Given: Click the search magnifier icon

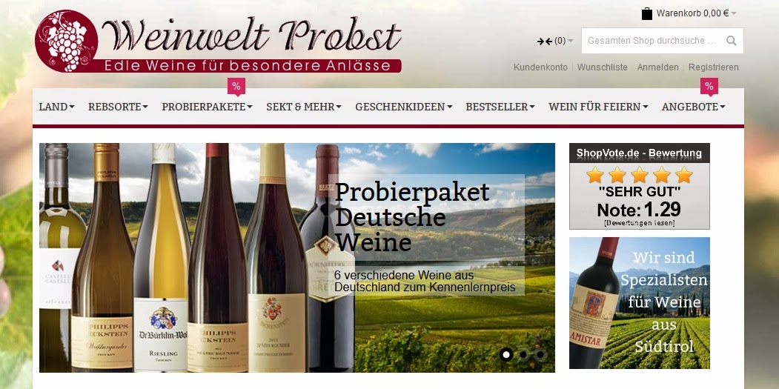Looking at the screenshot, I should [x=731, y=41].
